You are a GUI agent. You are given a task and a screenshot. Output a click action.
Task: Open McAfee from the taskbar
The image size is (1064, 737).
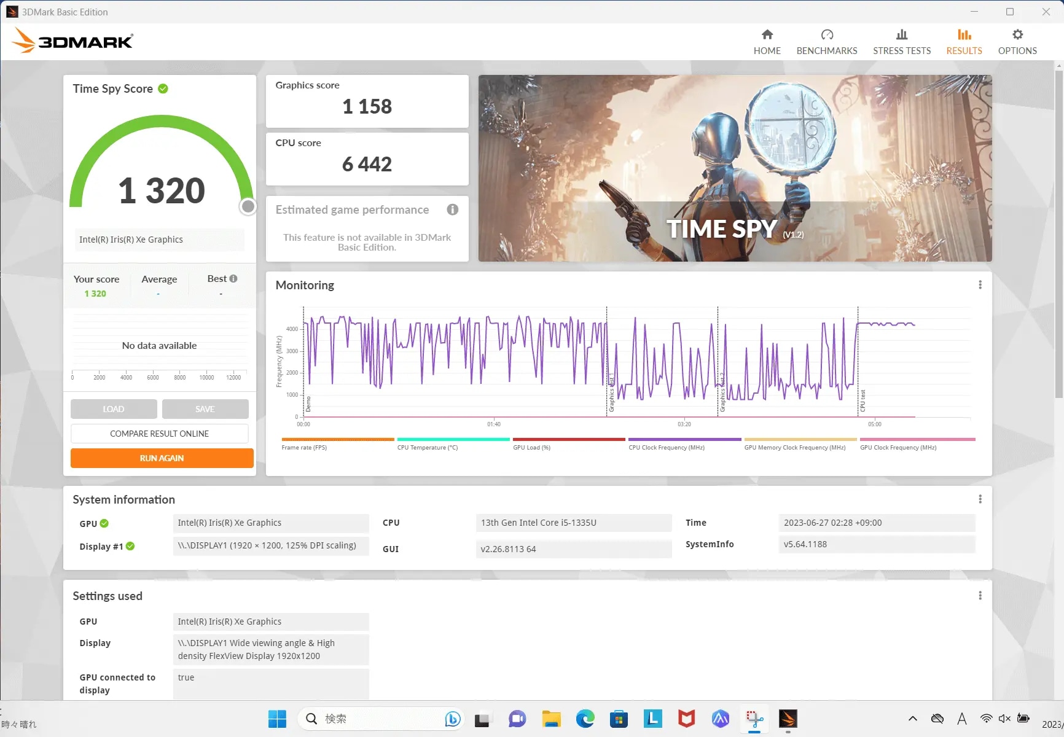click(686, 719)
